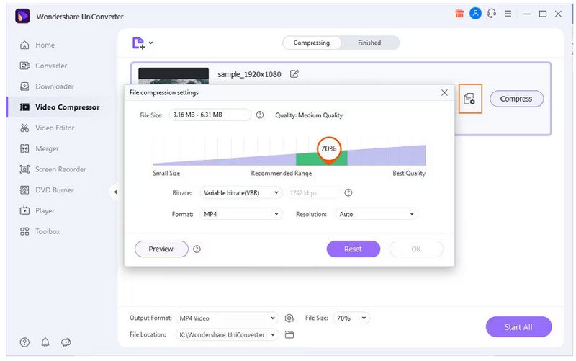576x361 pixels.
Task: Click the 1747 kbps bitrate field
Action: (312, 192)
